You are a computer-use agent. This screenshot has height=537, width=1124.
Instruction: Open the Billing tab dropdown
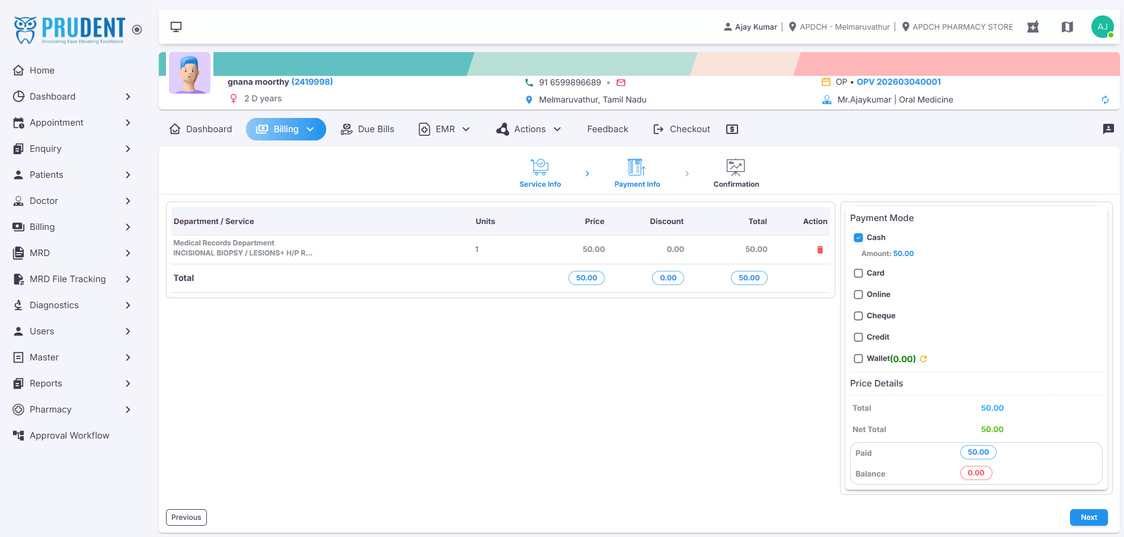coord(286,129)
